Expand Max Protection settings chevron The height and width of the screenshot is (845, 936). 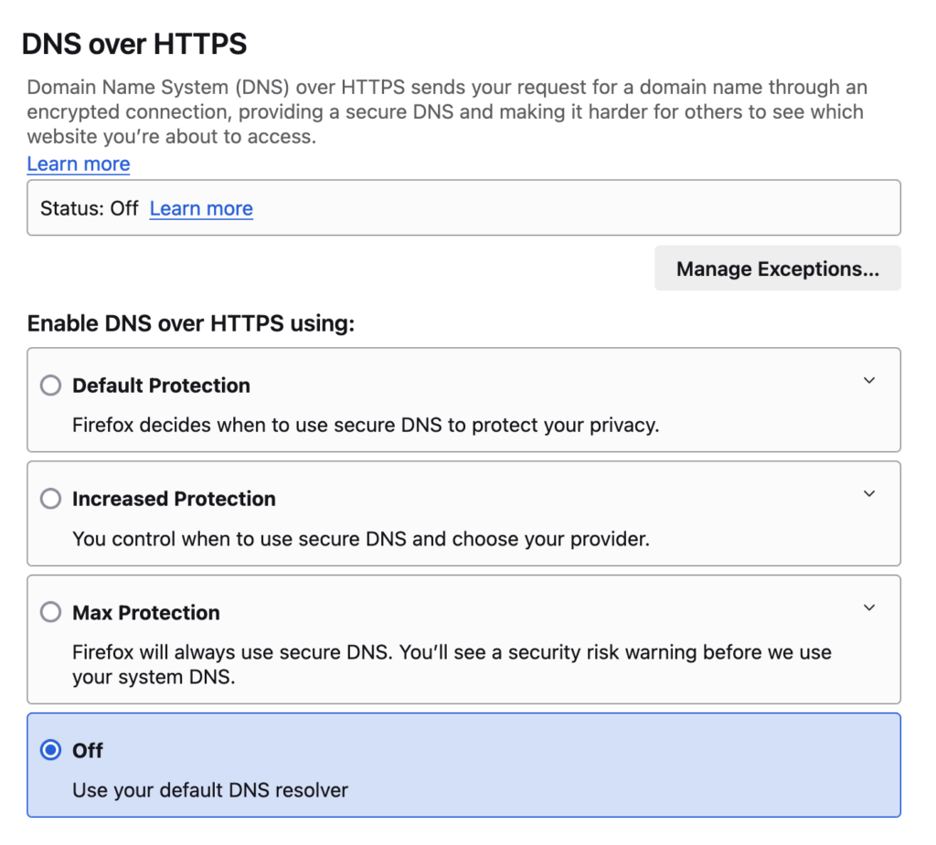[869, 607]
